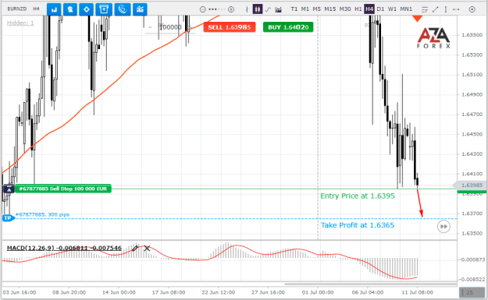Switch to bar chart type
Image resolution: width=488 pixels, height=300 pixels.
tap(247, 9)
